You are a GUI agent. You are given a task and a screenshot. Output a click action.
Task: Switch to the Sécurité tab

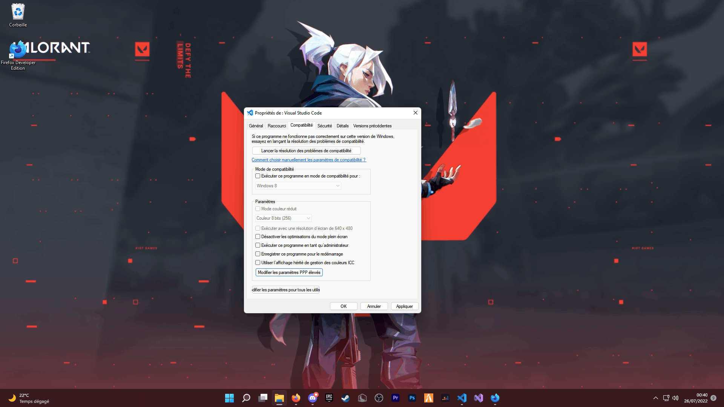(324, 126)
